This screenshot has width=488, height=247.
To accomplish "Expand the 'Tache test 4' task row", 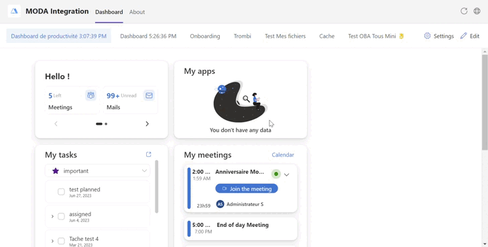I will [x=52, y=241].
